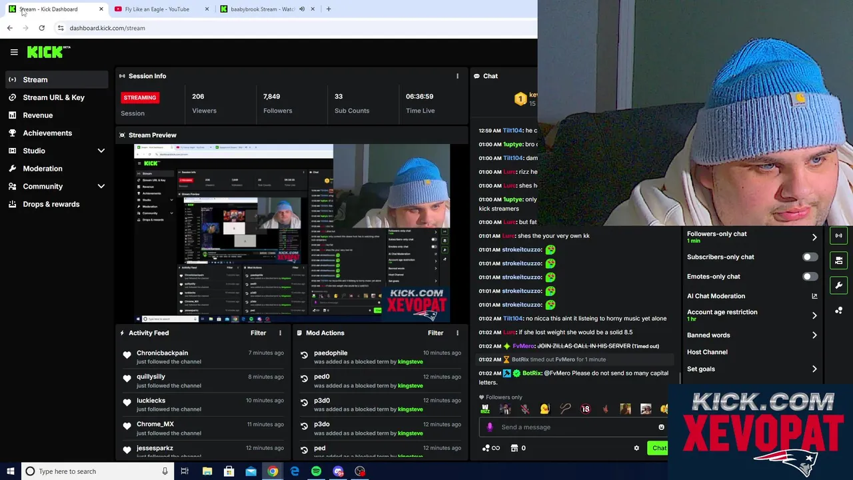The height and width of the screenshot is (480, 853).
Task: Click the camera layout icon on right rail
Action: click(x=839, y=261)
